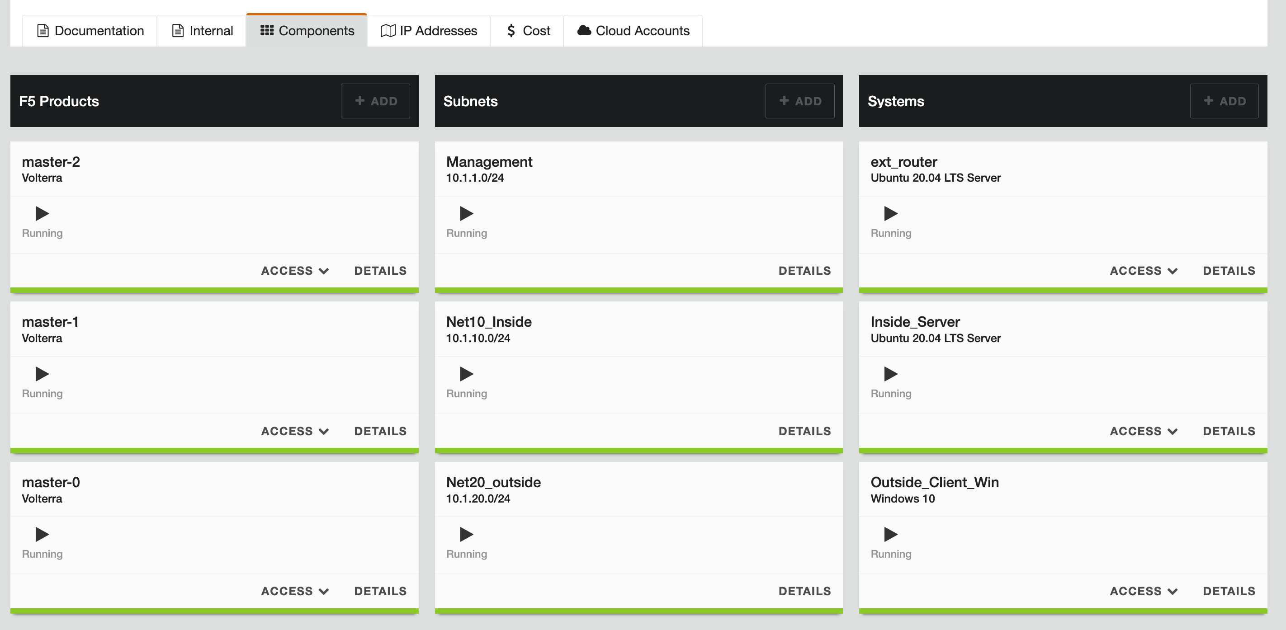
Task: Click the play status icon on Management subnet
Action: [466, 213]
